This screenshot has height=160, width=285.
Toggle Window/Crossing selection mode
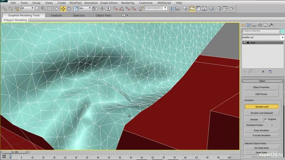point(56,8)
